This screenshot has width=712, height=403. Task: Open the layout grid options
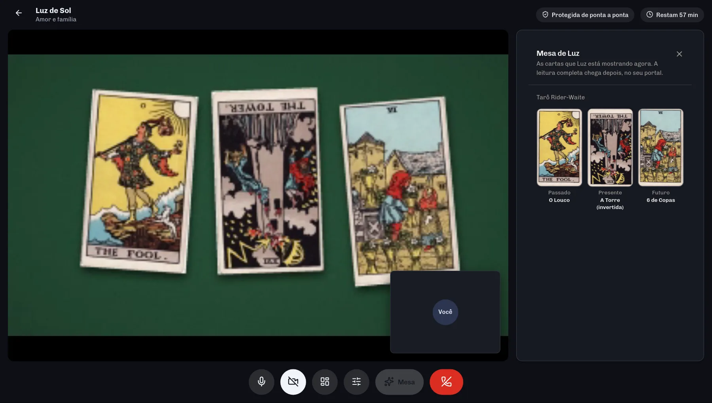[x=325, y=382]
